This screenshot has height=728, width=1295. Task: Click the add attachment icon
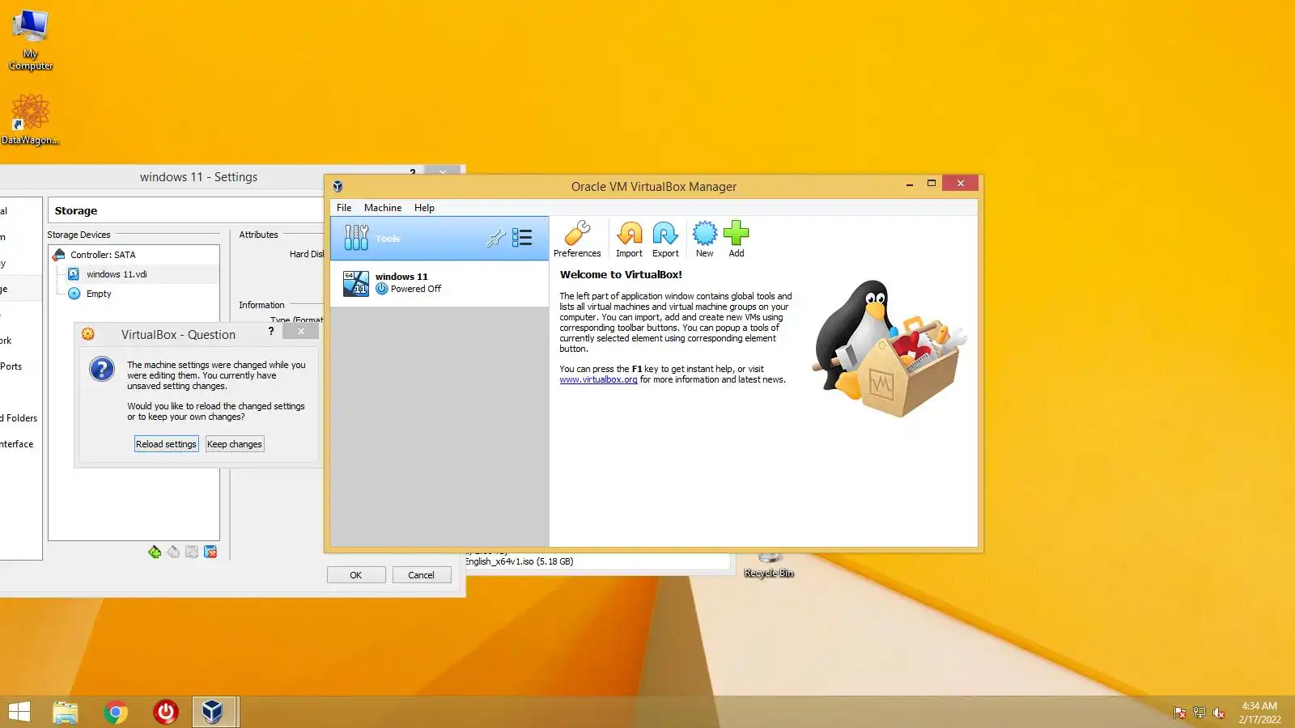(192, 552)
